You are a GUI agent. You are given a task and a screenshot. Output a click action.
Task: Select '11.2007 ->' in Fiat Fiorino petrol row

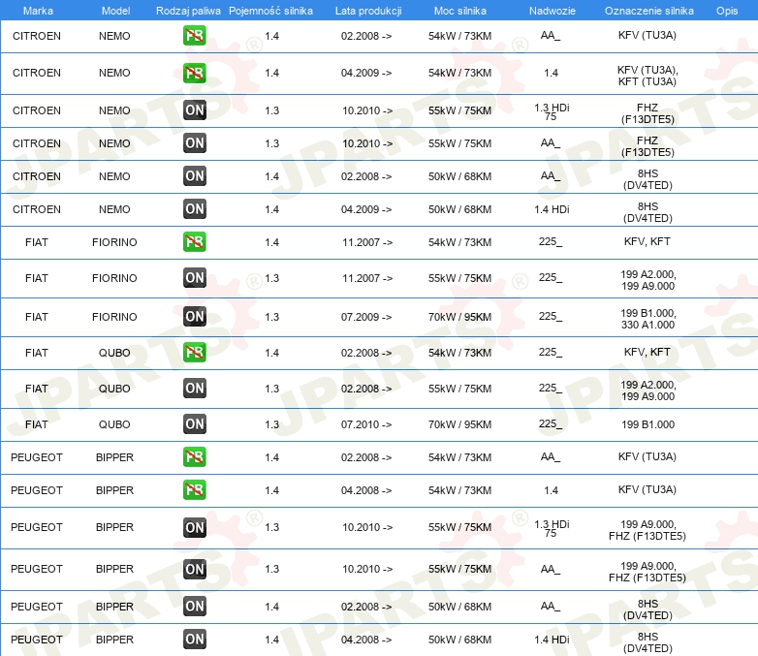(367, 242)
